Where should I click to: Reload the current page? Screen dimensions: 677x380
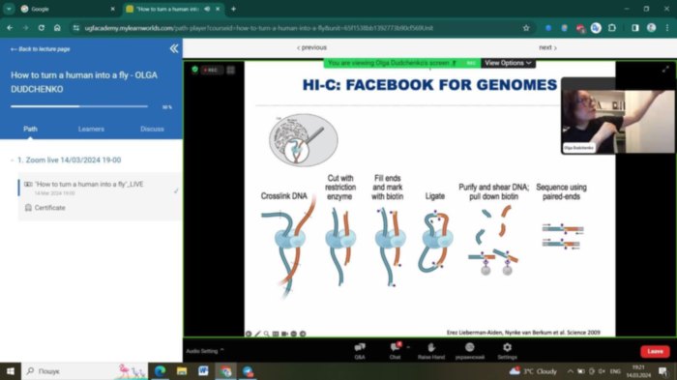[x=41, y=28]
